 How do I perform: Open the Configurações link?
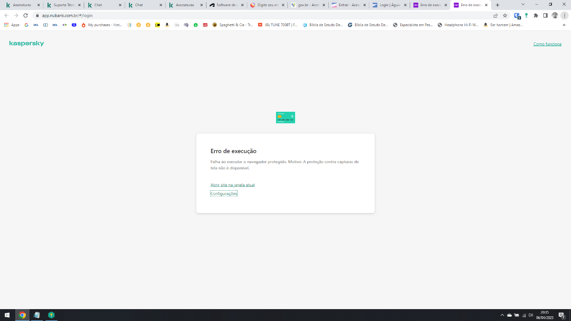click(x=224, y=194)
